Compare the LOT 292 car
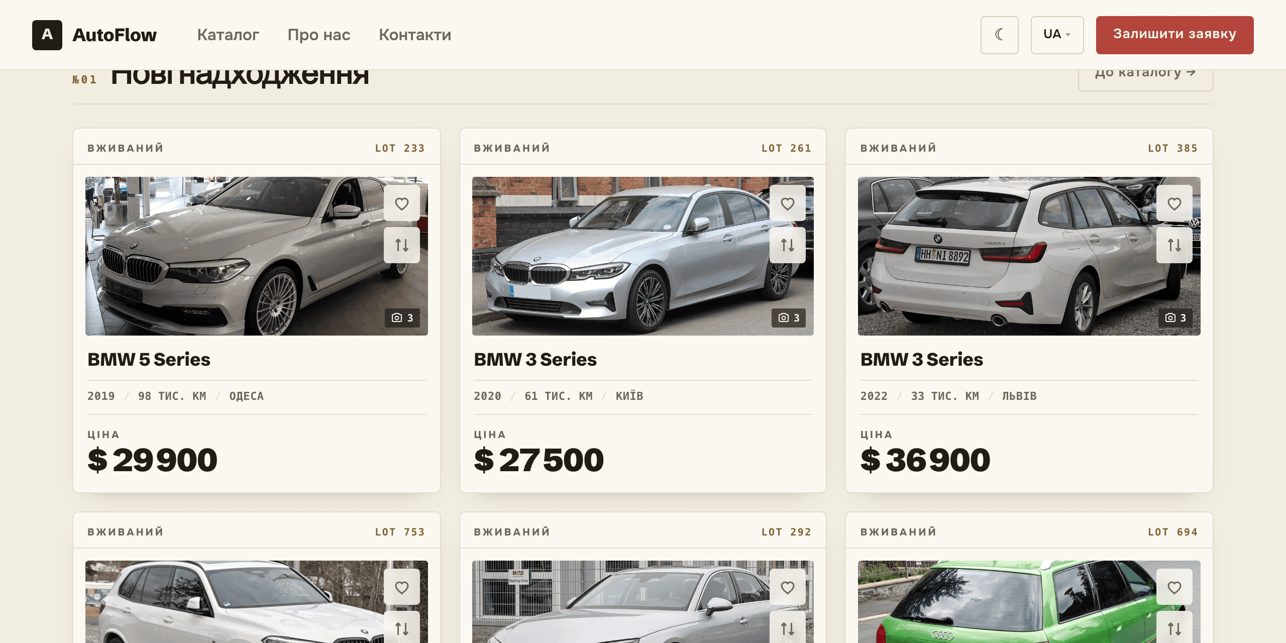 (787, 628)
